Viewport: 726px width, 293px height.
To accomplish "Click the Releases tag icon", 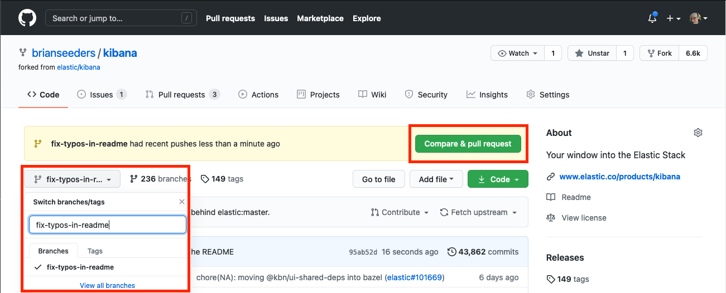I will point(551,279).
